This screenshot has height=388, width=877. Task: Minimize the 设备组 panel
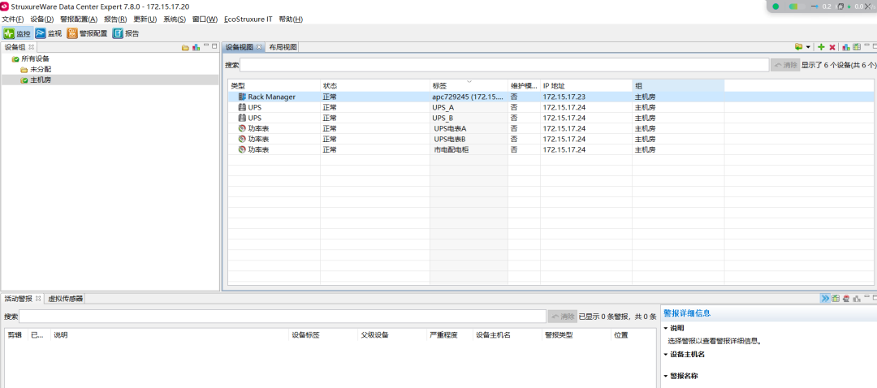205,46
